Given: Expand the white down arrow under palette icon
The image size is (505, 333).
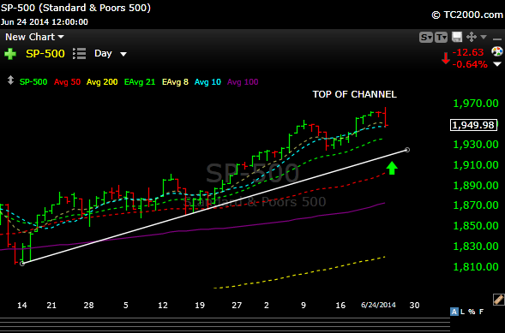Looking at the screenshot, I should (x=497, y=64).
